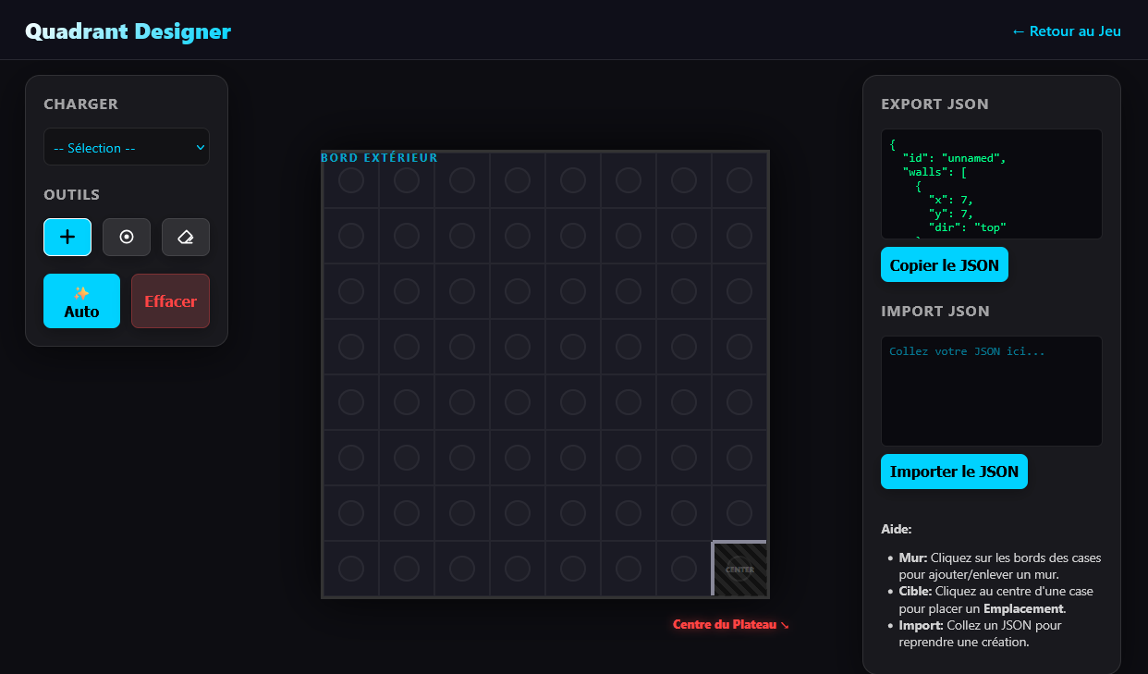Screen dimensions: 1148x674
Task: Click the exported JSON code preview
Action: click(991, 183)
